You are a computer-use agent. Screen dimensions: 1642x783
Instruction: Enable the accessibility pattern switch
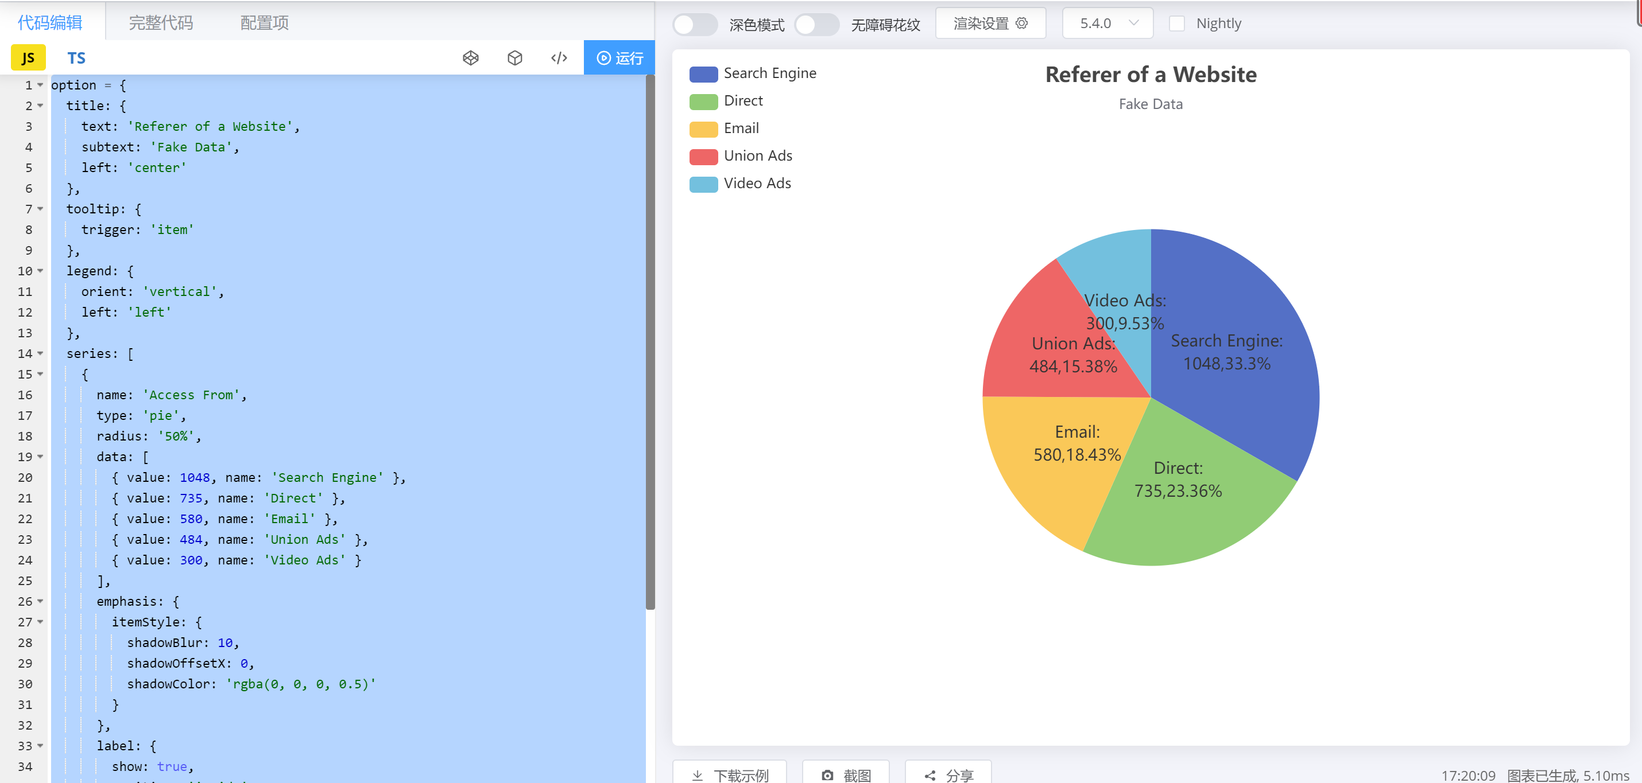[x=816, y=24]
